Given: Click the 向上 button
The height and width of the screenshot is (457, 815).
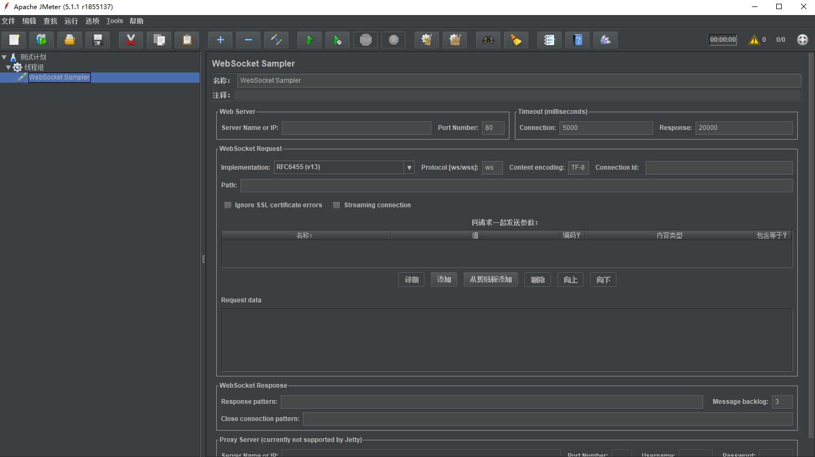Looking at the screenshot, I should [x=571, y=280].
